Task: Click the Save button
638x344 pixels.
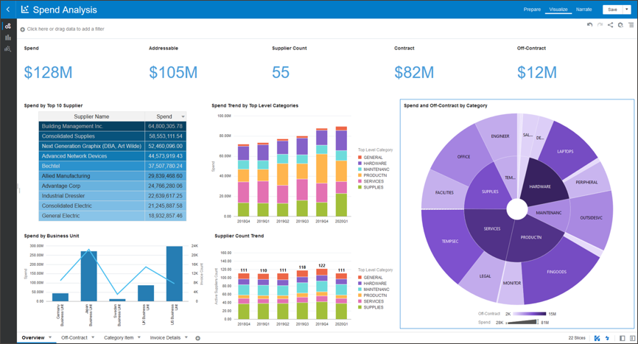Action: click(x=612, y=10)
